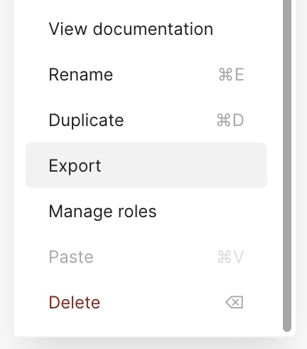
Task: Open Manage roles entry
Action: tap(146, 211)
